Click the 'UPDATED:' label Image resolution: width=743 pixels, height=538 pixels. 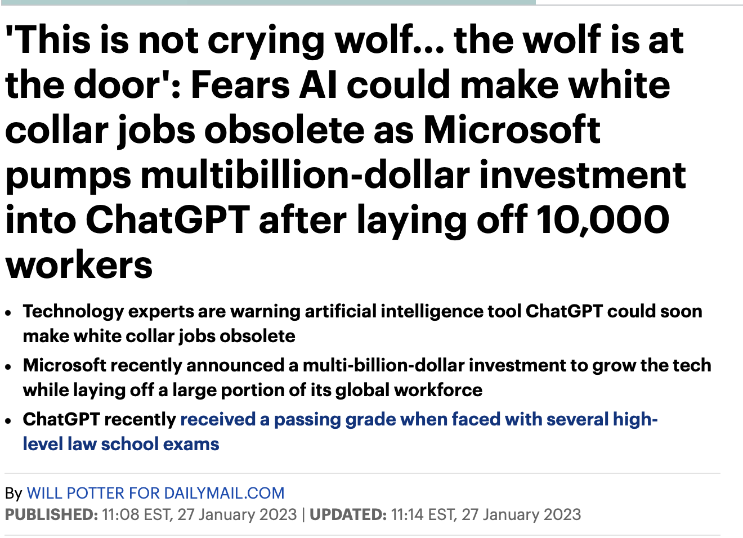point(347,515)
